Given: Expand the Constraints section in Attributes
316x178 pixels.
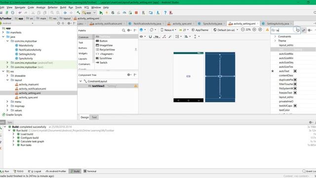Looking at the screenshot, I should (x=275, y=37).
